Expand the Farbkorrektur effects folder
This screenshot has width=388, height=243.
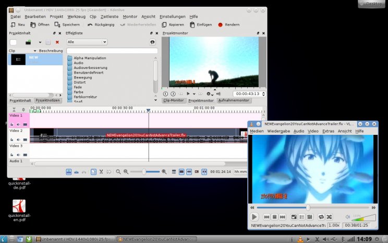click(70, 97)
